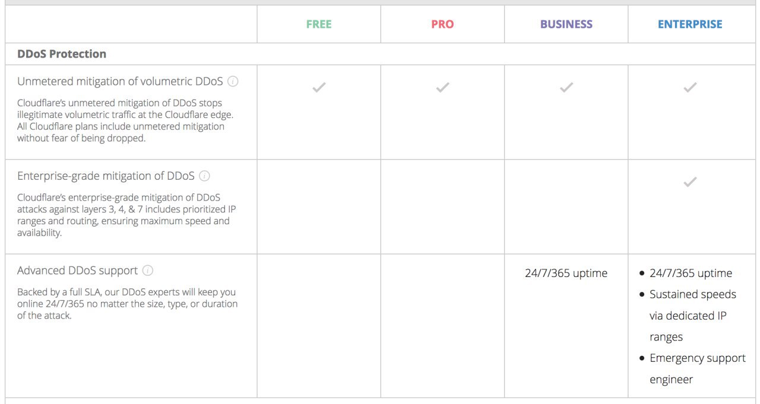Click the DDoS Protection section heading
760x404 pixels.
click(62, 54)
